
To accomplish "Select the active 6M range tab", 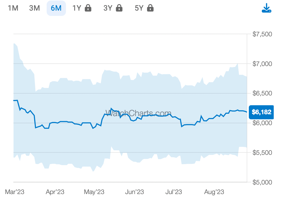I will [x=56, y=8].
